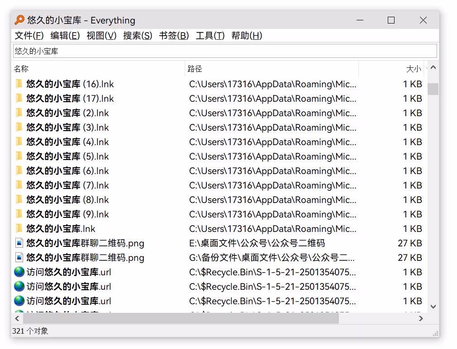Select file name 悠久的小宝库 (7).lnk

pos(67,185)
